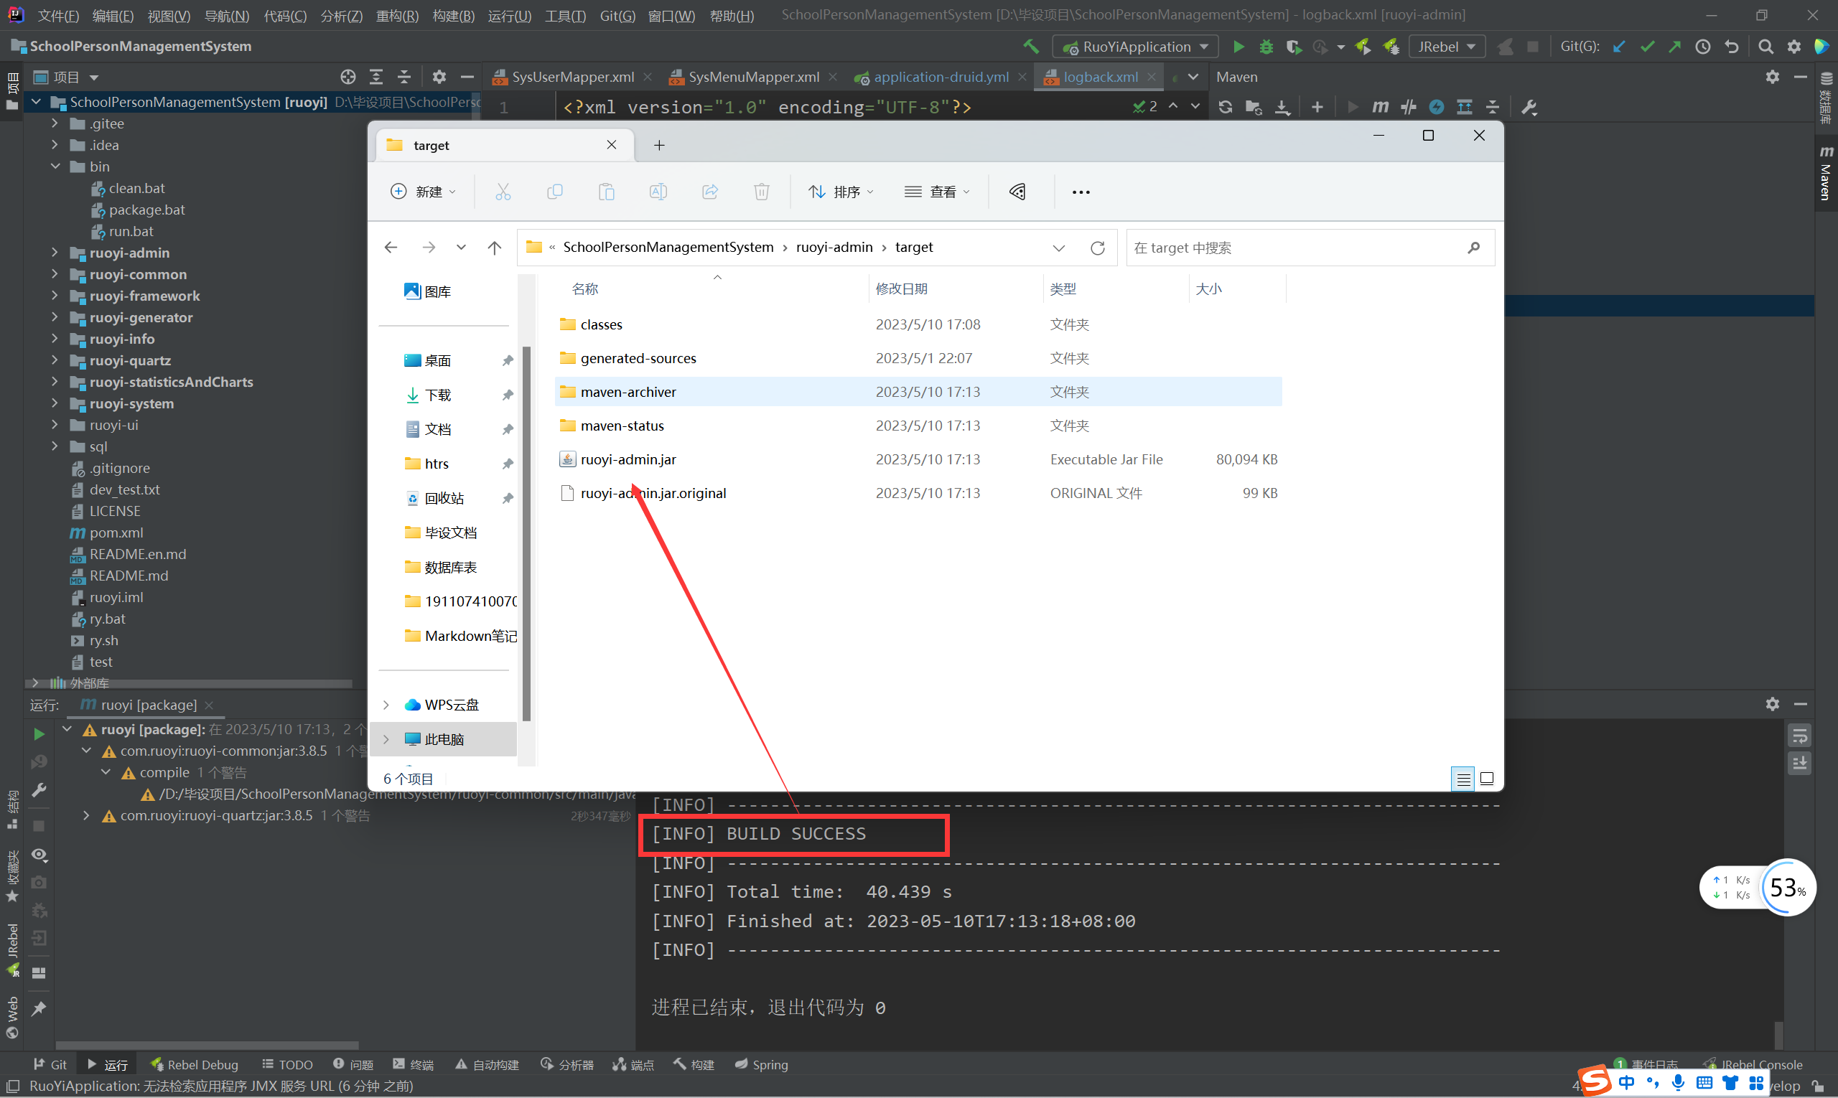
Task: Toggle Maven offline mode icon
Action: 1408,107
